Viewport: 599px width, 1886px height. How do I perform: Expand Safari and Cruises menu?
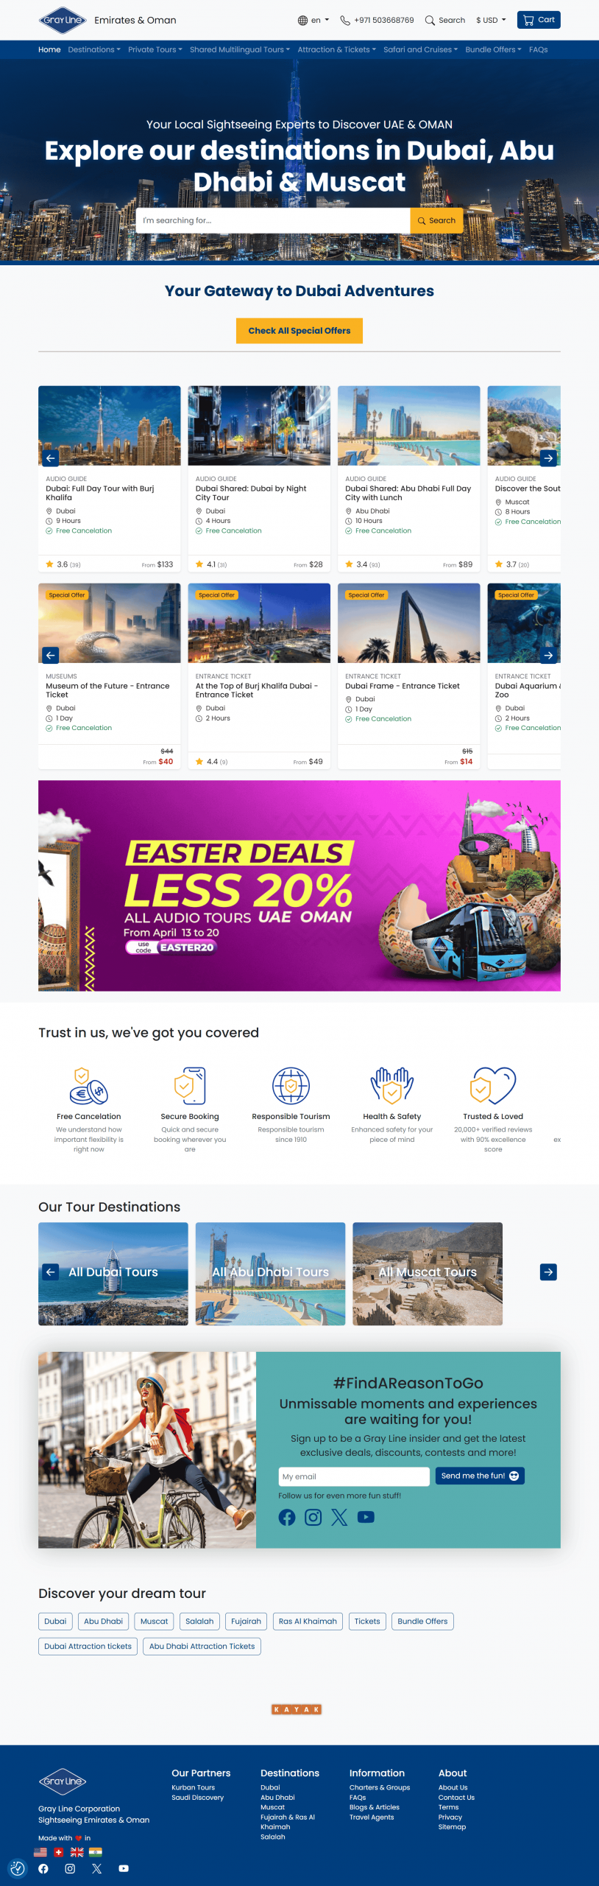pos(420,50)
